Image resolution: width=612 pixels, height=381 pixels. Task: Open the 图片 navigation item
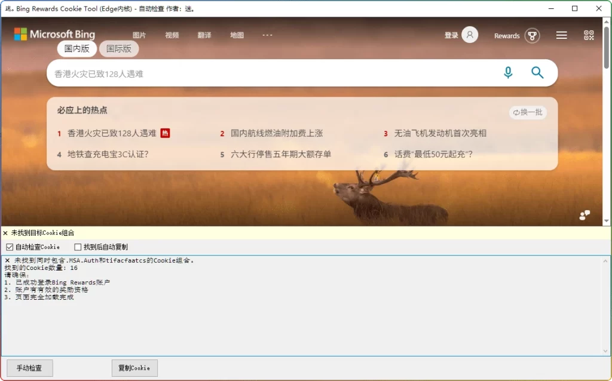click(x=140, y=35)
